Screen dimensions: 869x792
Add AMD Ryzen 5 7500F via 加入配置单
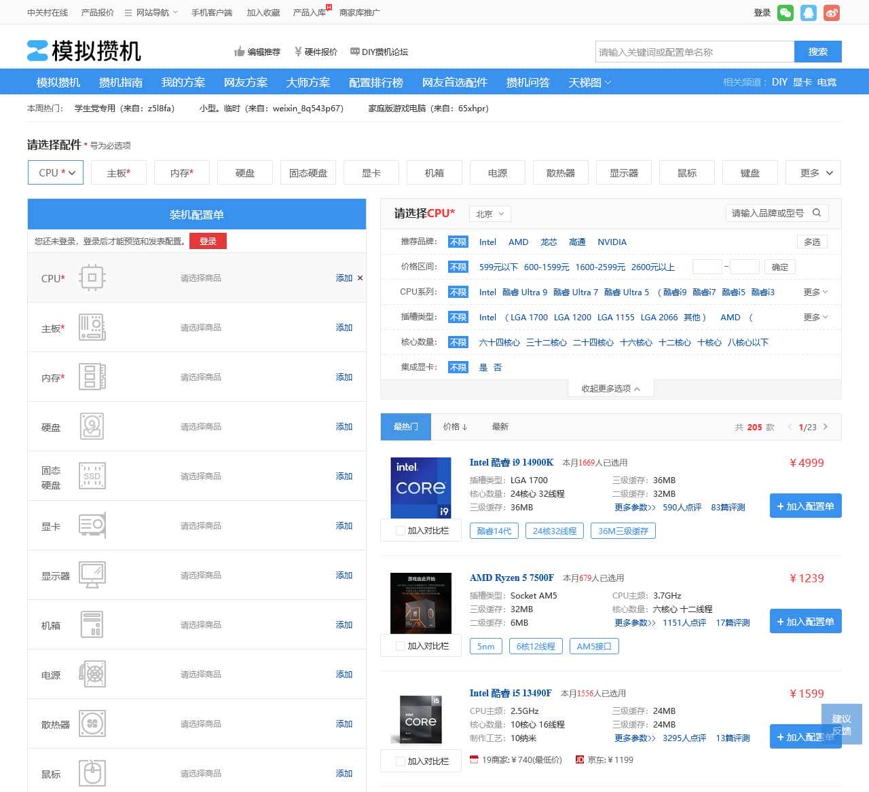805,621
